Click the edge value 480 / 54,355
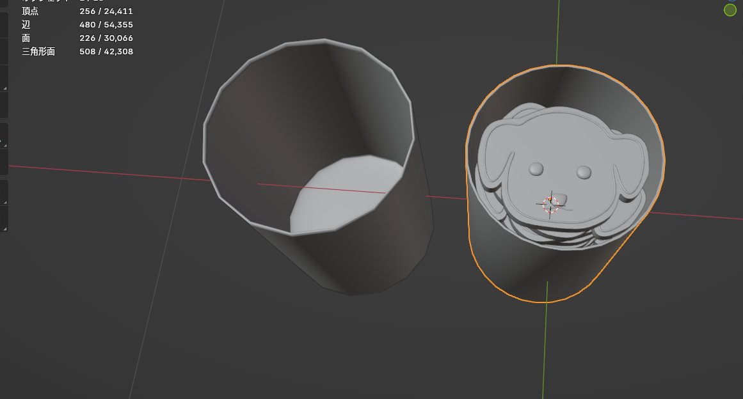The height and width of the screenshot is (399, 743). (x=106, y=24)
